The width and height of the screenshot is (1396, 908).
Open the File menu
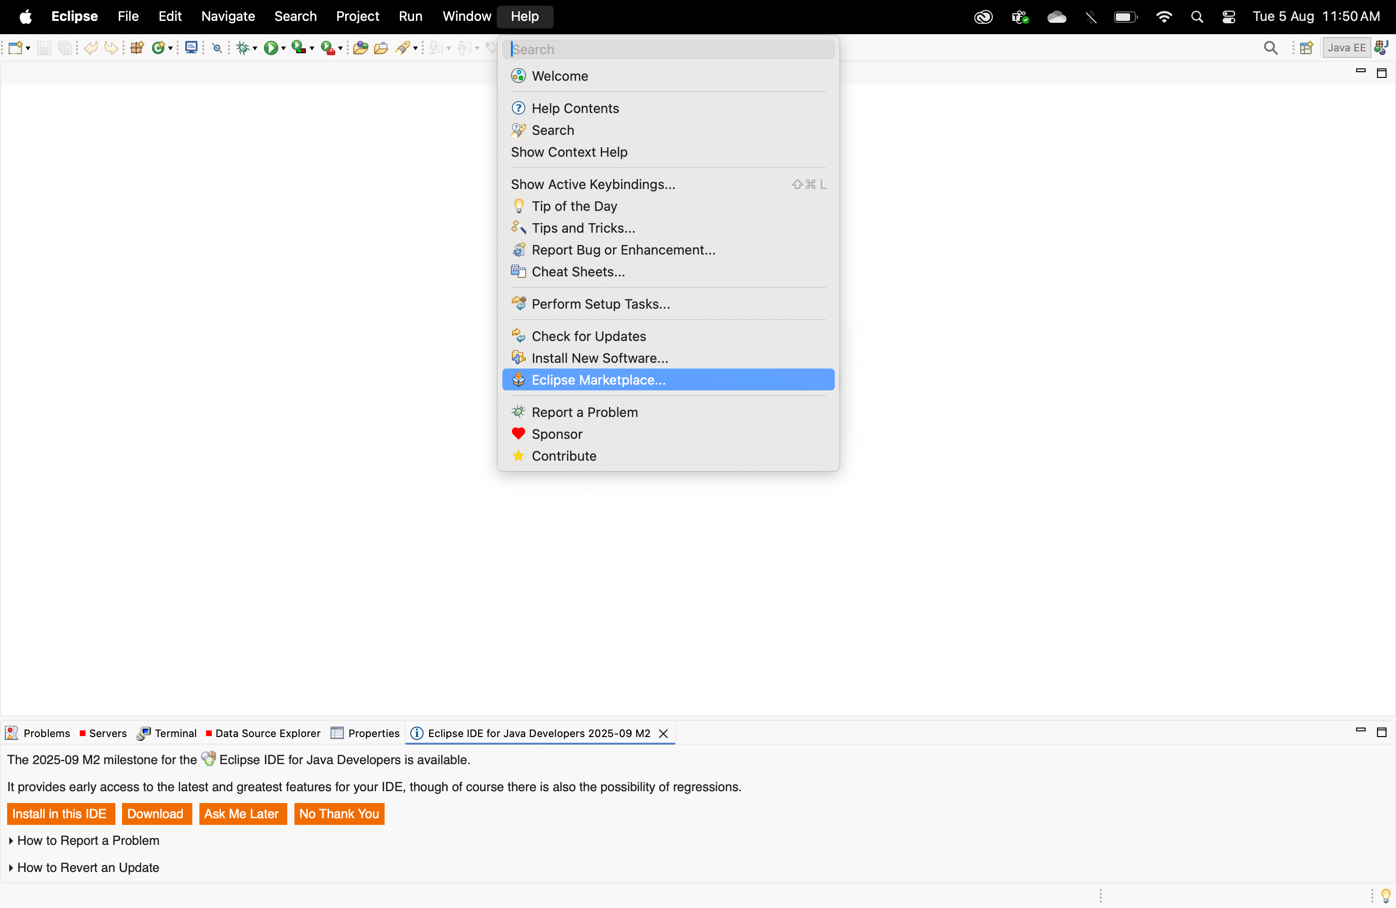128,17
